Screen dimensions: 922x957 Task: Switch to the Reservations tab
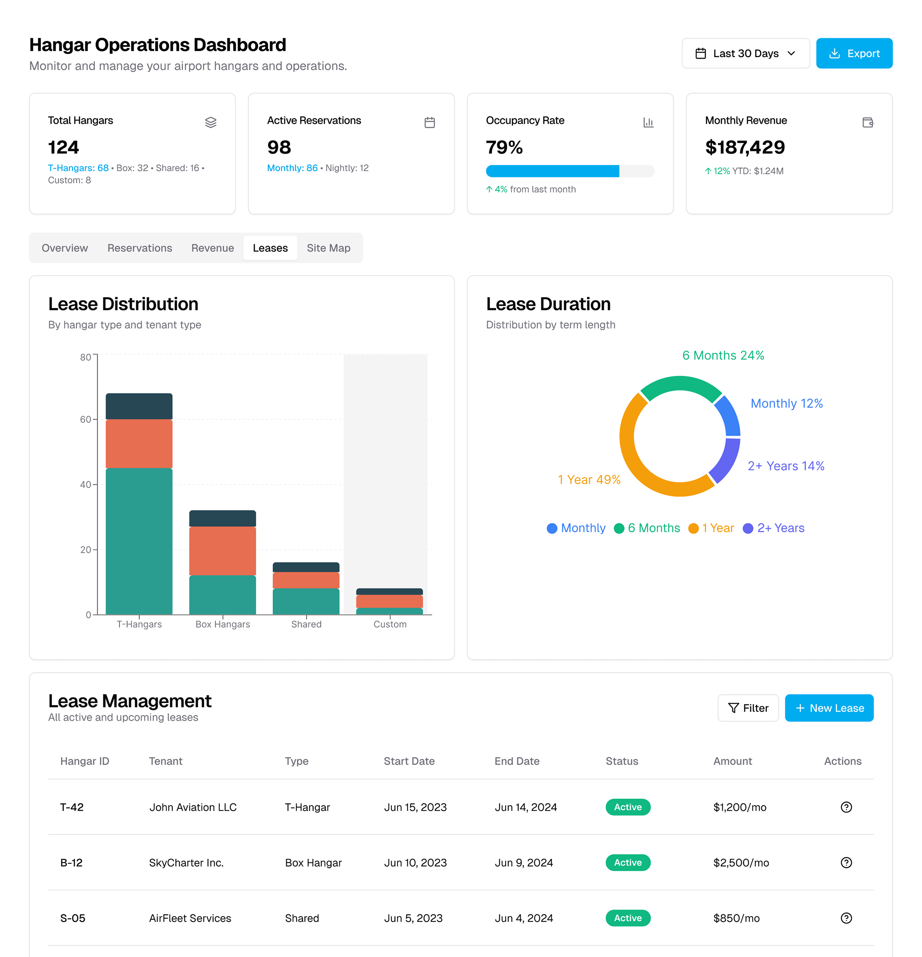pyautogui.click(x=140, y=248)
